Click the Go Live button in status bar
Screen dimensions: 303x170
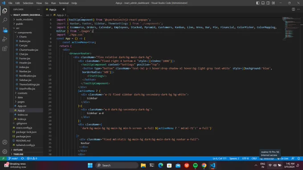(x=283, y=158)
